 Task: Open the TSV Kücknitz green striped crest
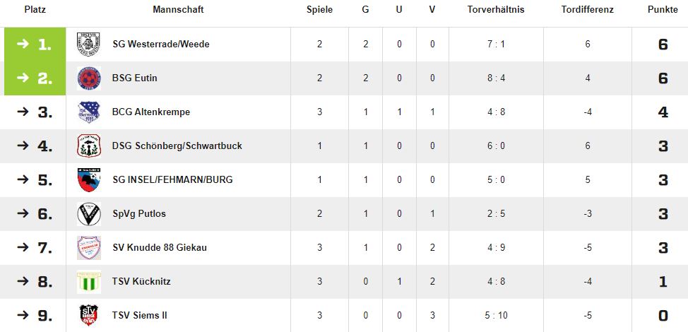pyautogui.click(x=88, y=282)
